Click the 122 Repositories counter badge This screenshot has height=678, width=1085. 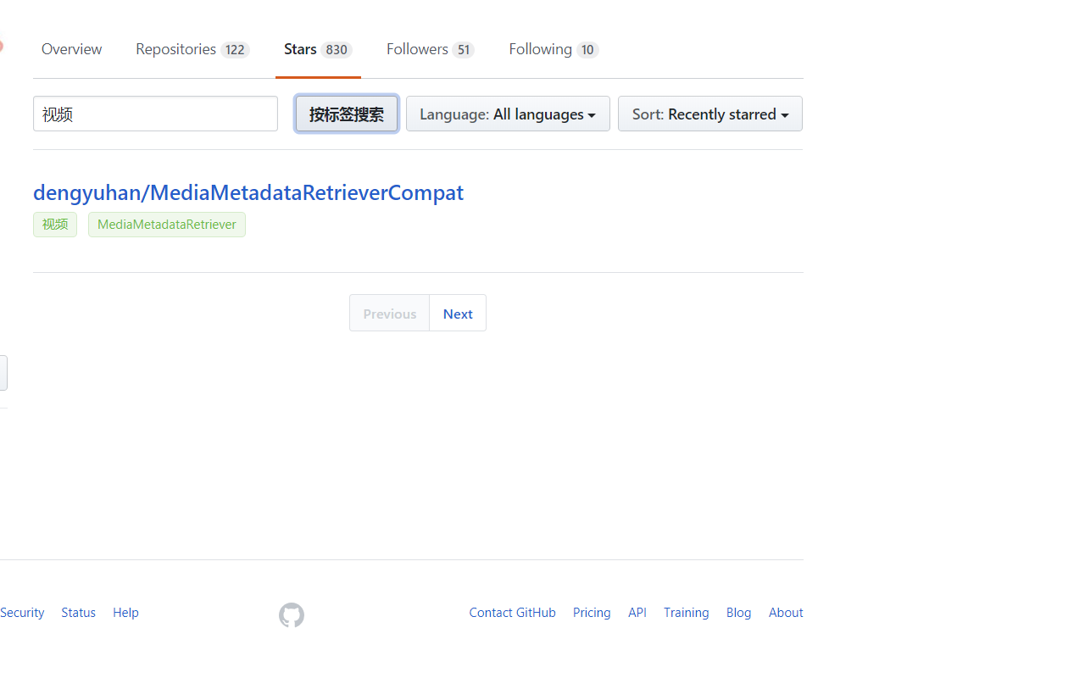point(235,50)
